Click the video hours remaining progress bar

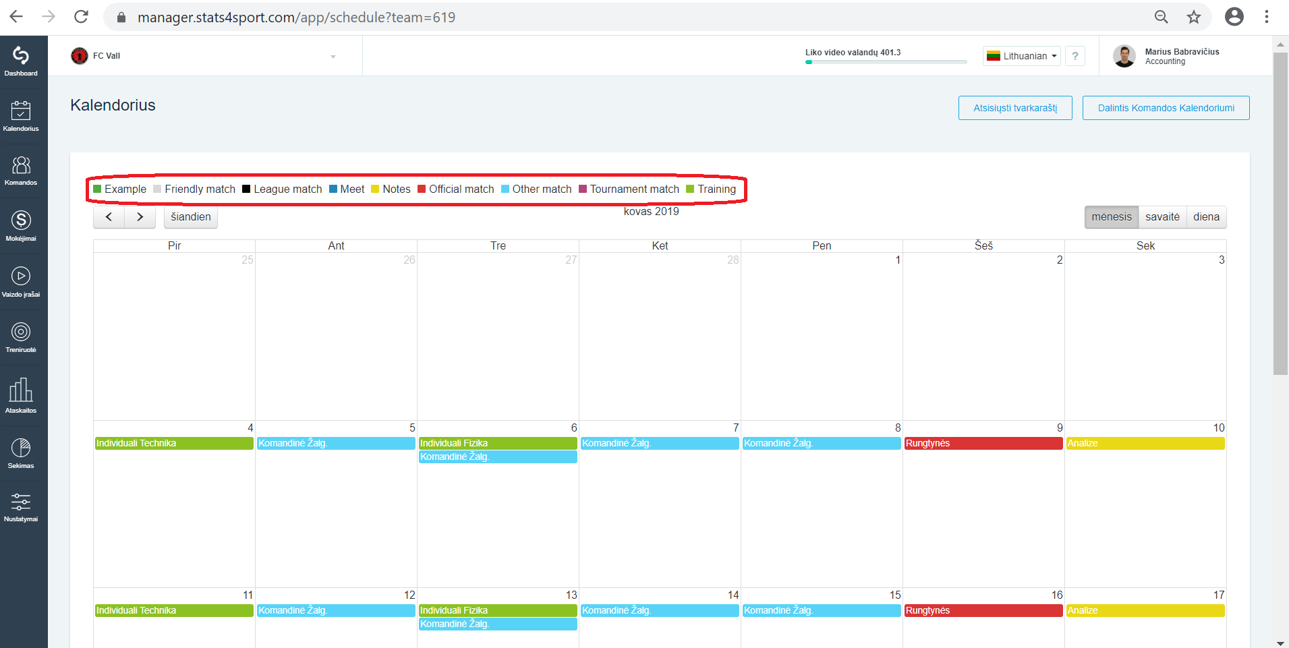pyautogui.click(x=886, y=62)
